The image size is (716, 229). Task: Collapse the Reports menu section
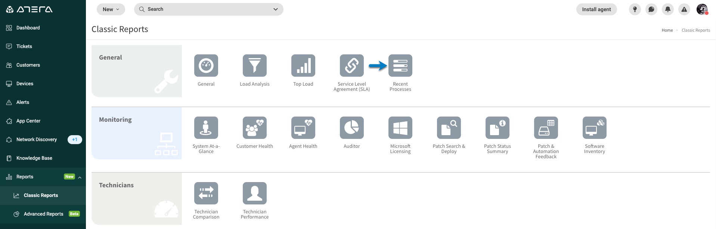pos(80,177)
